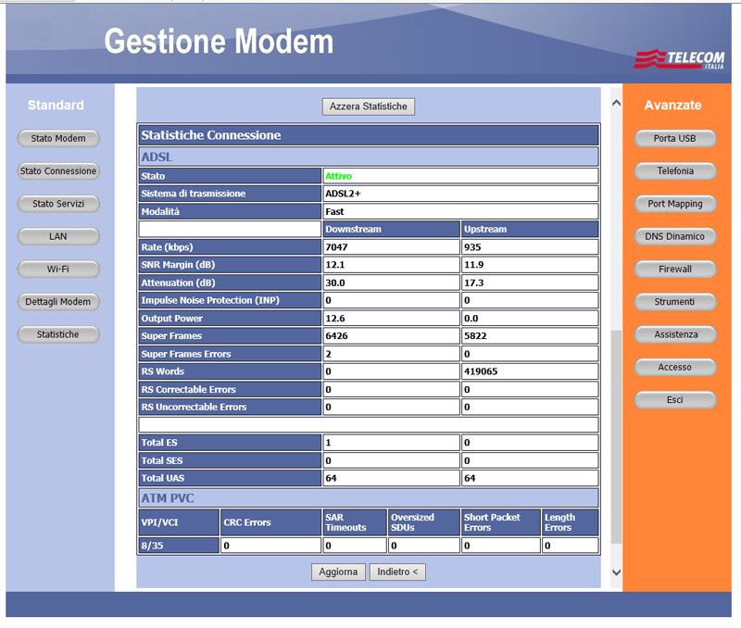Open Firewall settings
The width and height of the screenshot is (741, 628).
674,270
